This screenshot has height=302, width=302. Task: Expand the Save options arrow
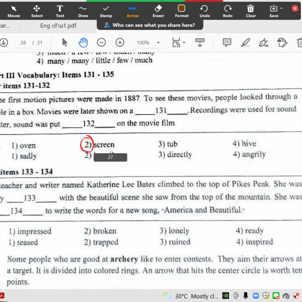[x=282, y=8]
